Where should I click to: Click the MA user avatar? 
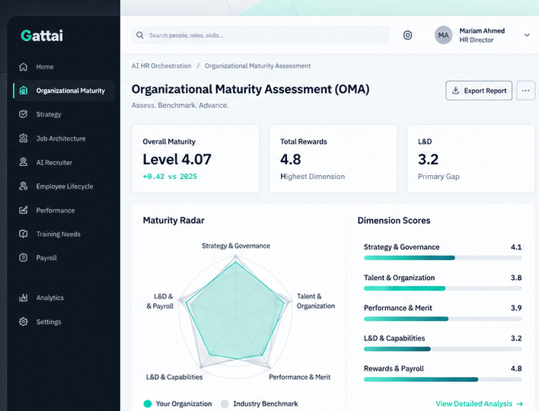point(443,35)
